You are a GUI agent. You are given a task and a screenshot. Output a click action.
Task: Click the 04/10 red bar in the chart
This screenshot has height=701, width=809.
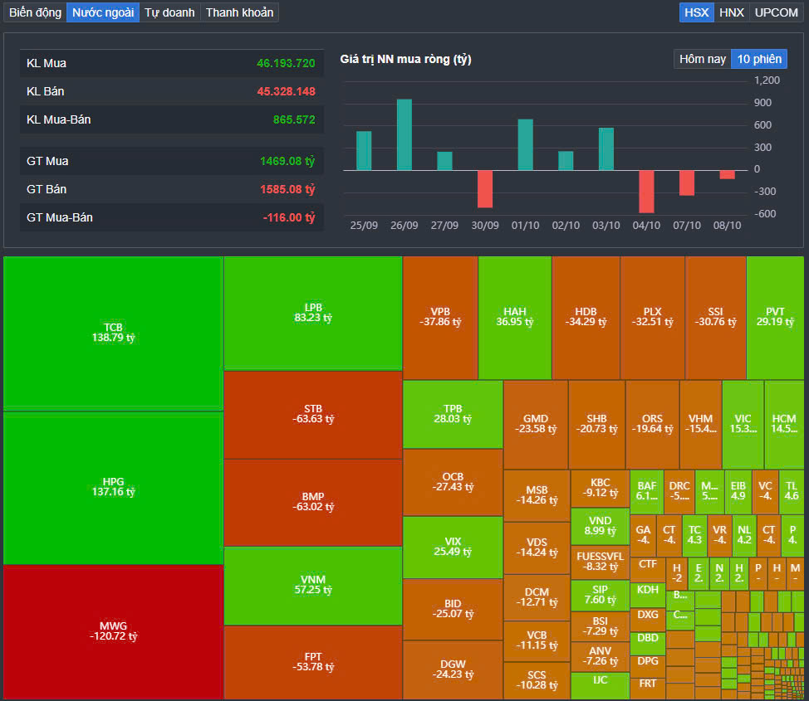646,192
